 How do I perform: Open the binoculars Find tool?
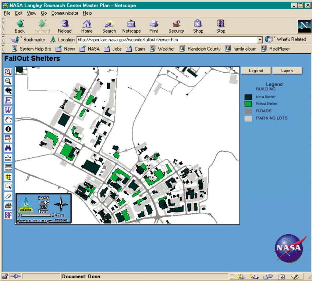point(8,148)
